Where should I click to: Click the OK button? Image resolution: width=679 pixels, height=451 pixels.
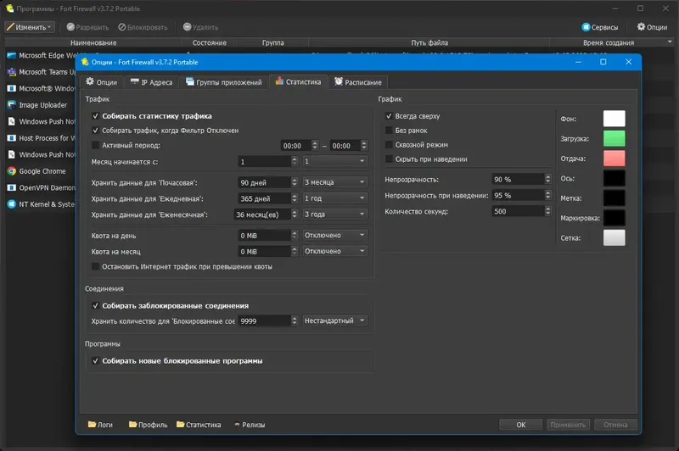pos(520,425)
